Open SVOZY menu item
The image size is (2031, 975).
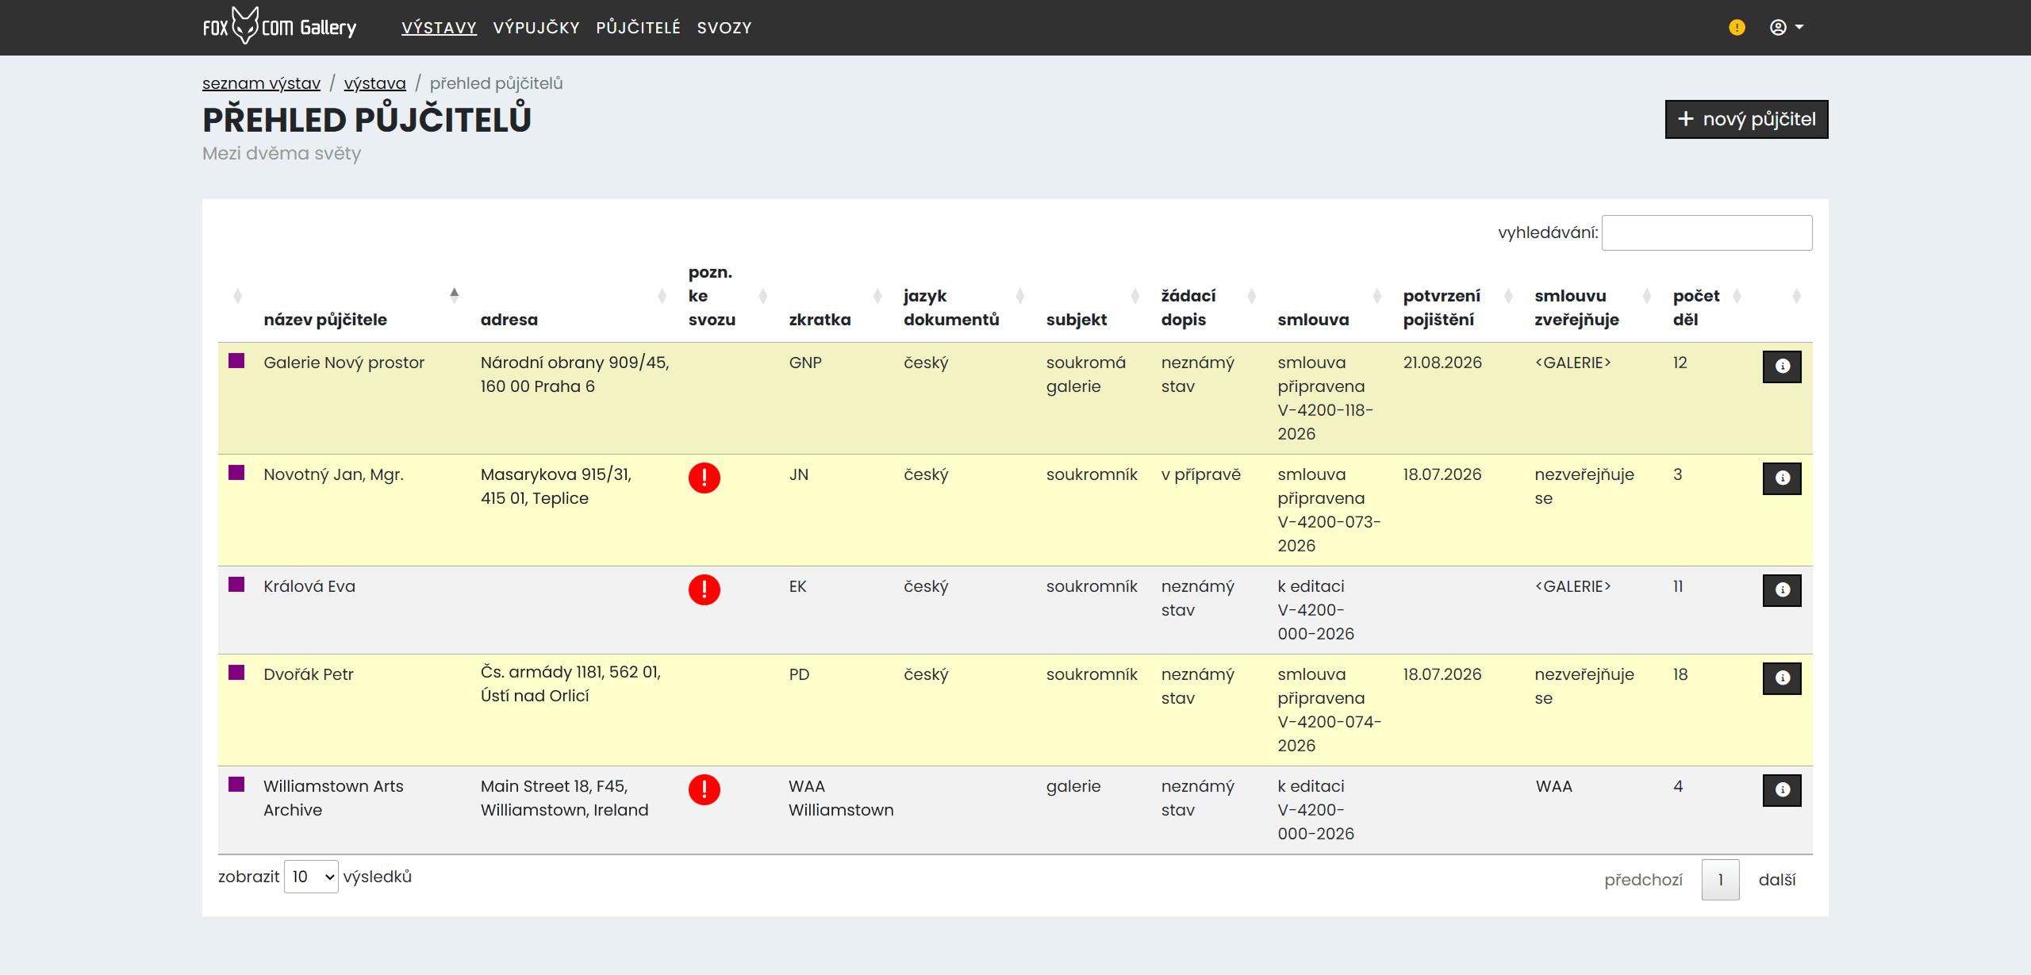(724, 28)
